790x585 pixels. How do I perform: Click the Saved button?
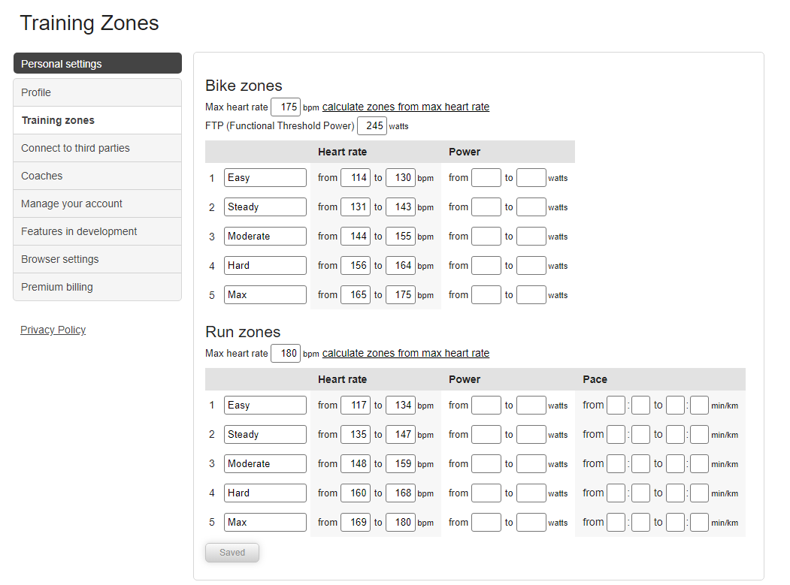(232, 552)
